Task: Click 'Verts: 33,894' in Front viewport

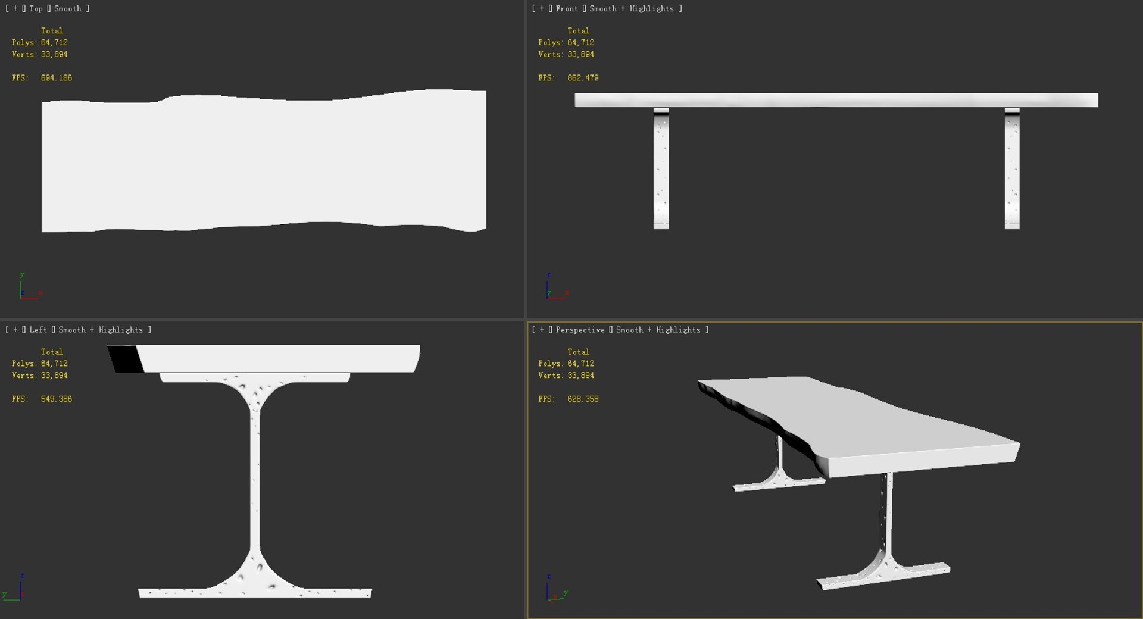Action: click(x=566, y=54)
